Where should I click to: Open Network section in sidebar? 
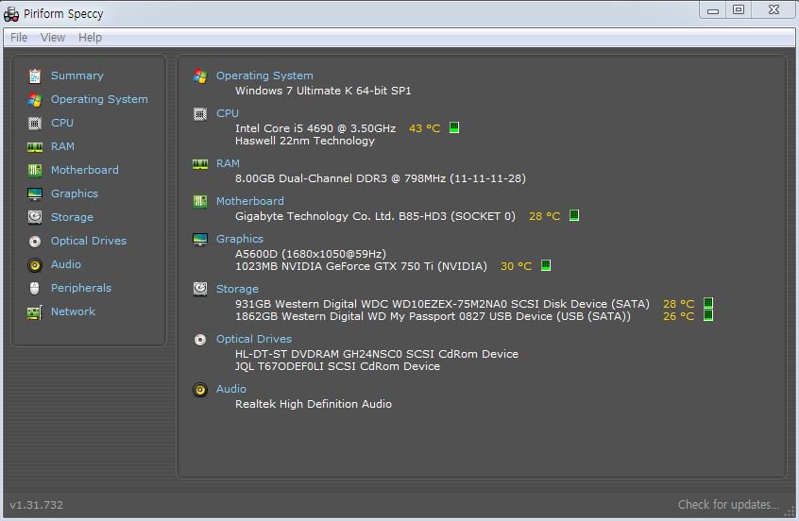[73, 311]
